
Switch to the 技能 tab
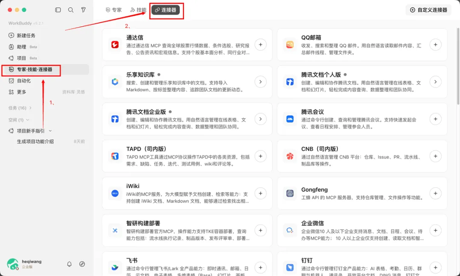[138, 10]
